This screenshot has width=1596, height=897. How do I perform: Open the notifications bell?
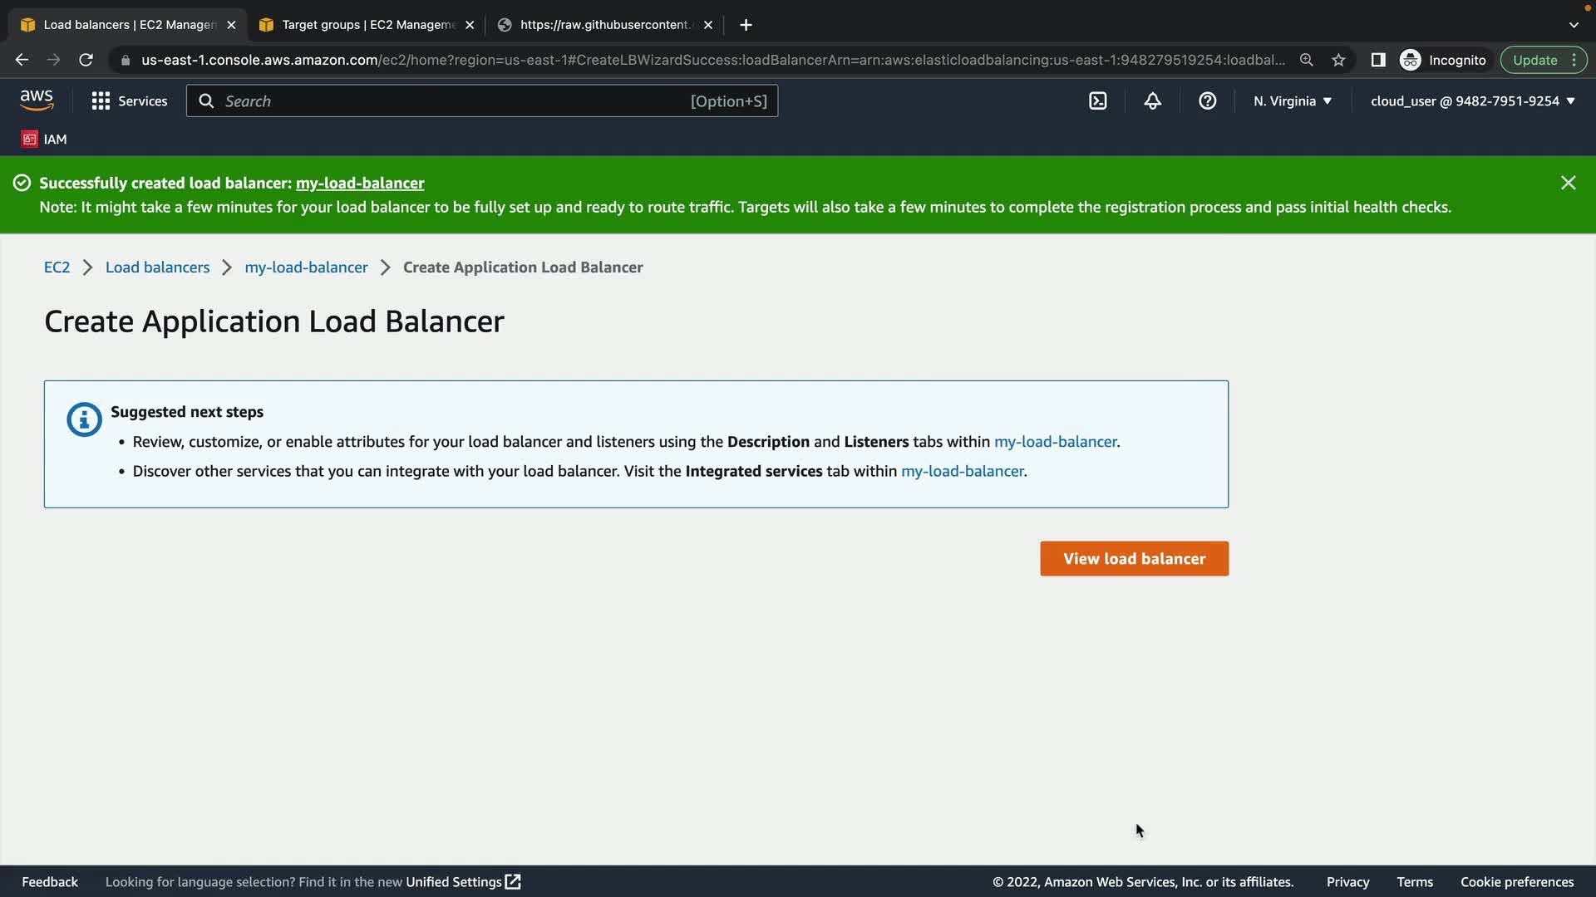coord(1152,101)
